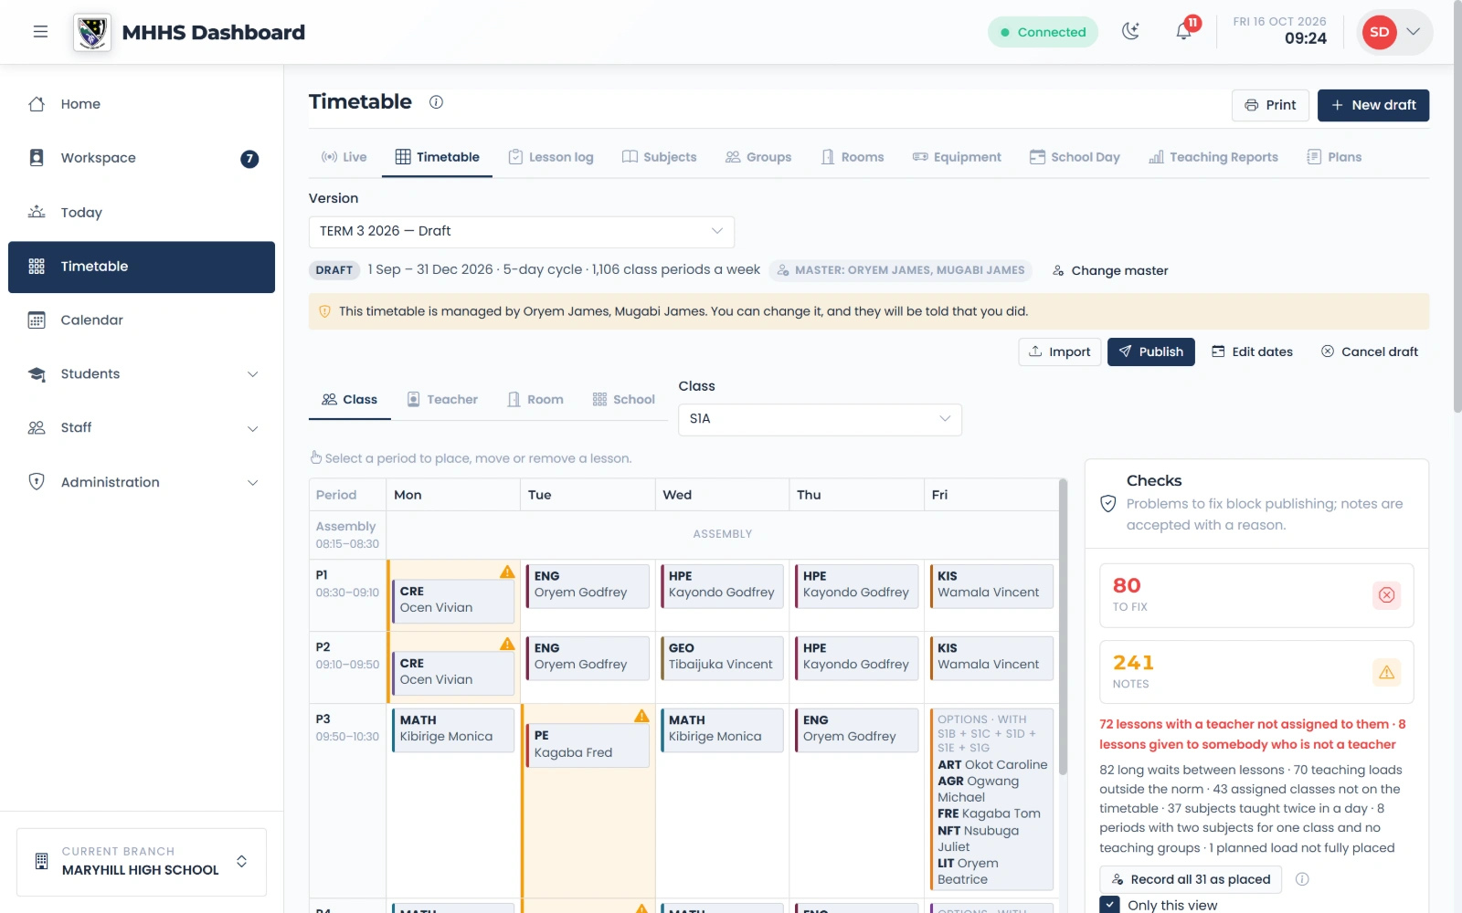Expand the Administration sidebar section

coord(142,482)
